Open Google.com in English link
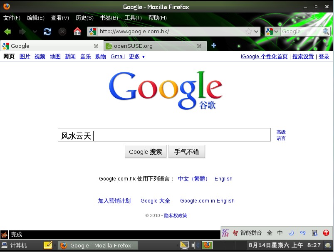Viewport: 334px width, 252px height. [x=207, y=201]
